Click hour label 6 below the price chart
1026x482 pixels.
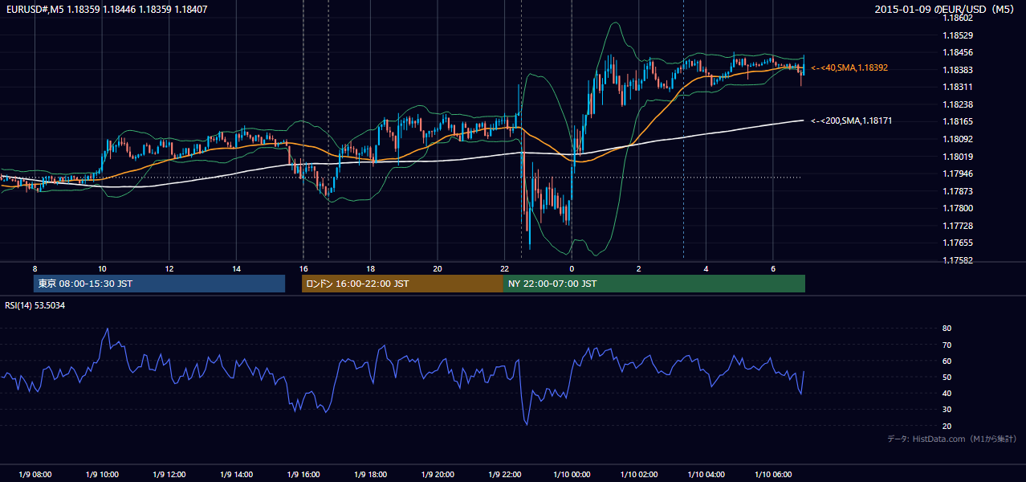coord(773,268)
